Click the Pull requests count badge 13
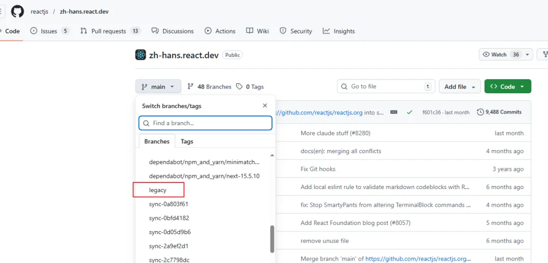This screenshot has height=263, width=548. [135, 31]
